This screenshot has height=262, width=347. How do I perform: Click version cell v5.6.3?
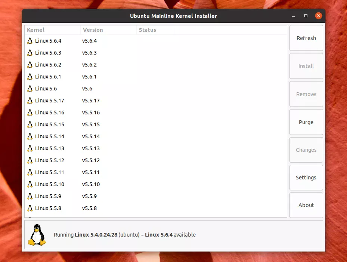pos(89,53)
